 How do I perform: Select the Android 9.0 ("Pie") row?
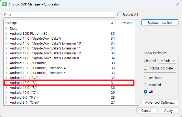(69, 97)
